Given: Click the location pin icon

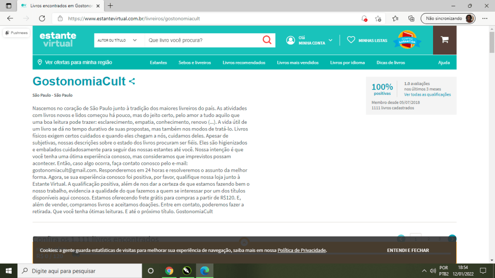Looking at the screenshot, I should (x=40, y=62).
